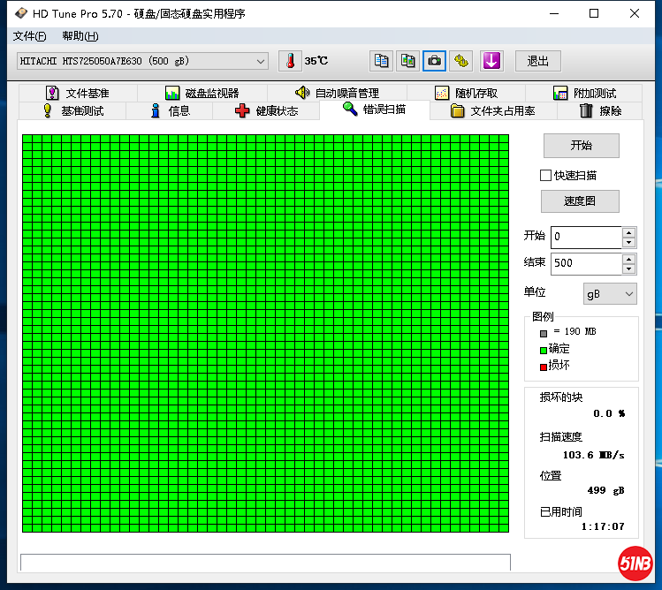Click the copy screenshot to clipboard icon
This screenshot has width=662, height=590.
[407, 61]
